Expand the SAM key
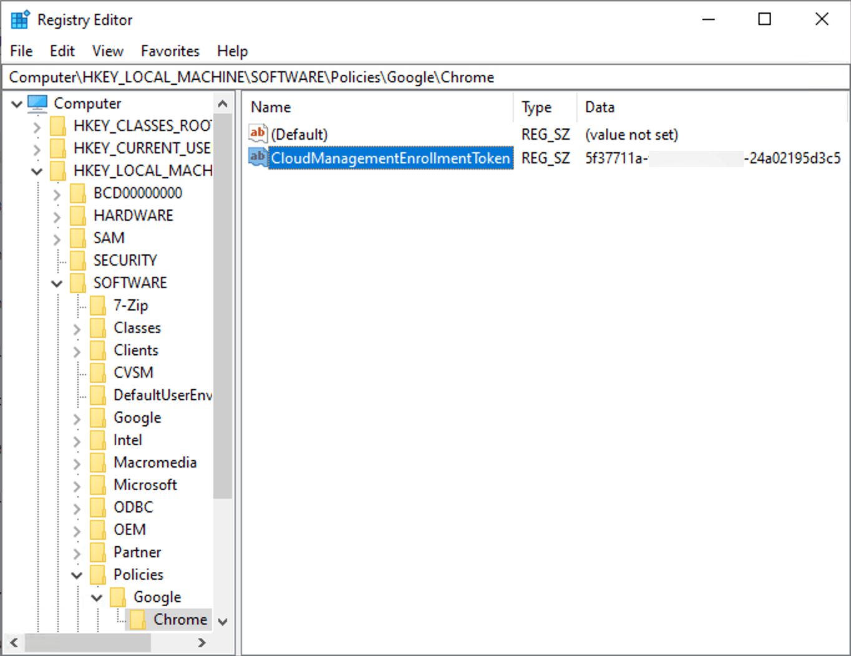 57,239
